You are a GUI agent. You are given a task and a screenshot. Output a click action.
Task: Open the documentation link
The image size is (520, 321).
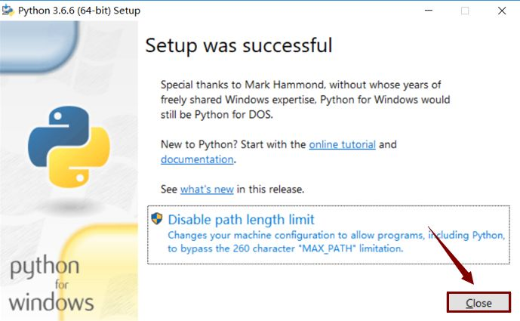(x=197, y=159)
